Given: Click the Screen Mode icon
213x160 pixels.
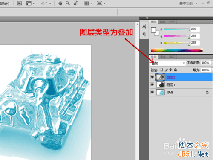Looking at the screenshot, I should [99, 3].
